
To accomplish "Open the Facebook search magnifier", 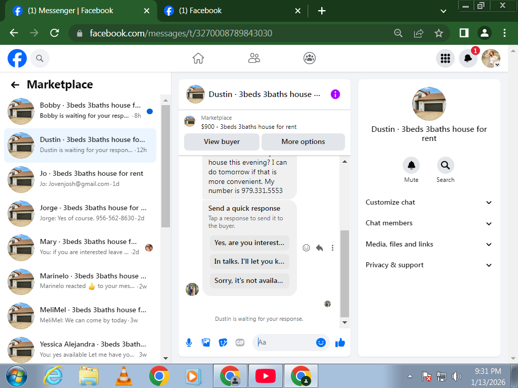I will pos(39,59).
